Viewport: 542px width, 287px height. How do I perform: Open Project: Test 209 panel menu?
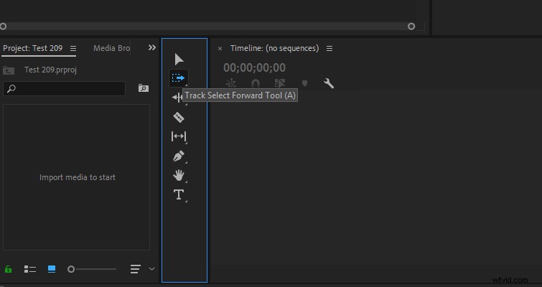point(73,48)
